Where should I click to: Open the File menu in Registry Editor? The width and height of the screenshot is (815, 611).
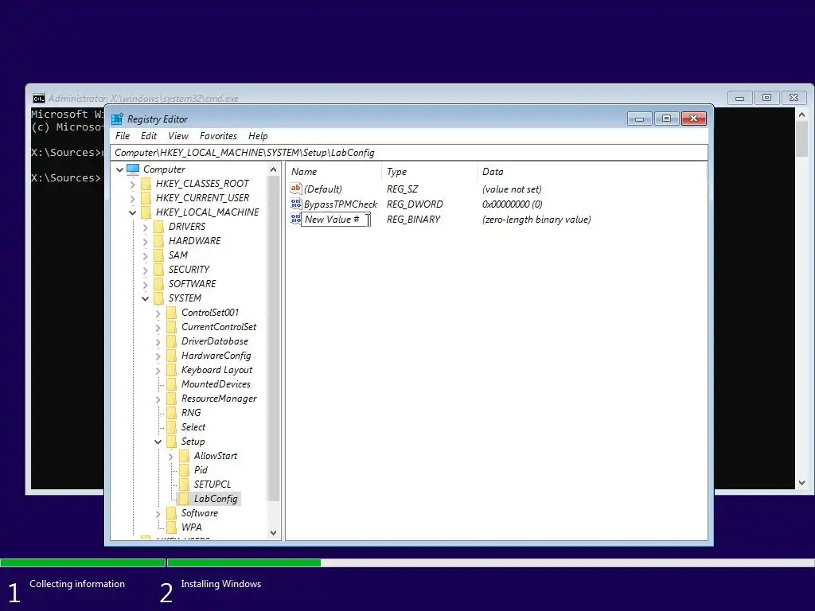pyautogui.click(x=123, y=136)
